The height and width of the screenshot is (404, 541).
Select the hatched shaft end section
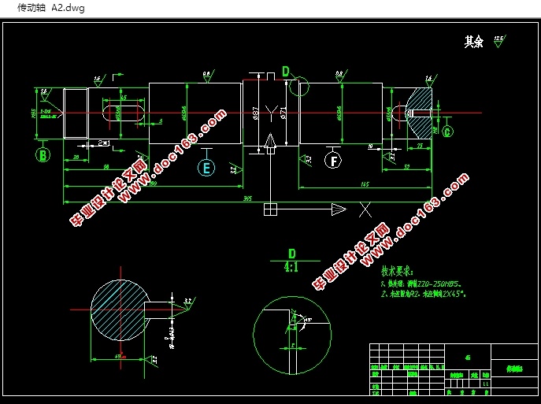pyautogui.click(x=419, y=113)
